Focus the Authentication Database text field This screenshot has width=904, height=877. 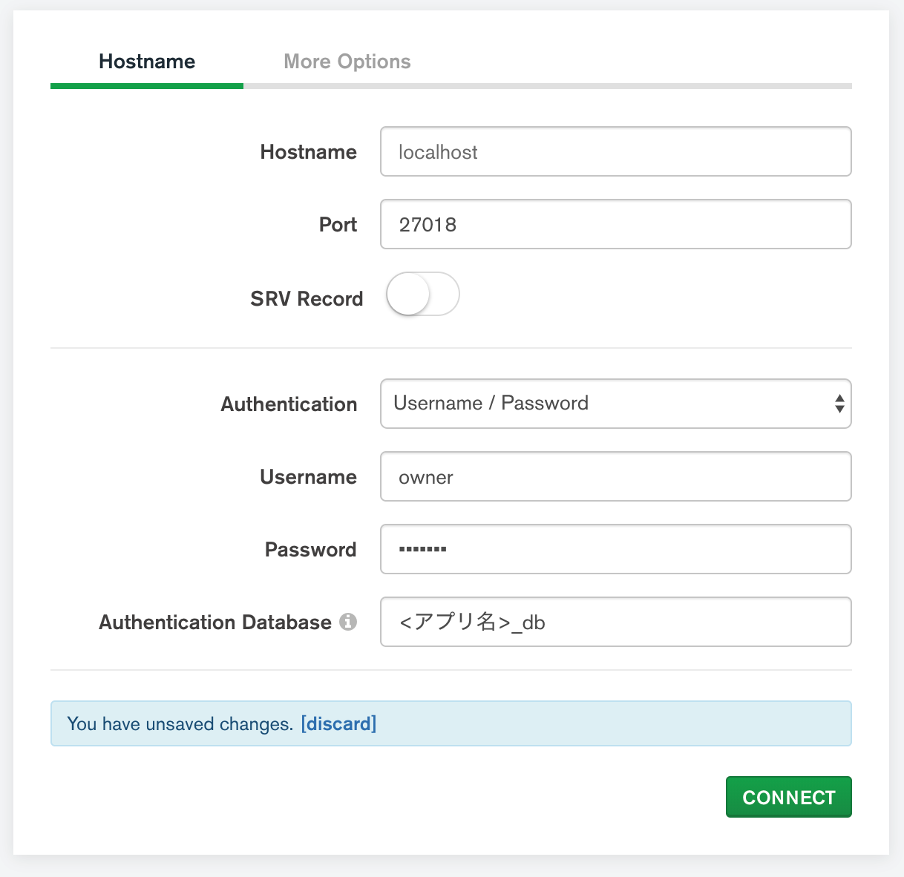(615, 622)
